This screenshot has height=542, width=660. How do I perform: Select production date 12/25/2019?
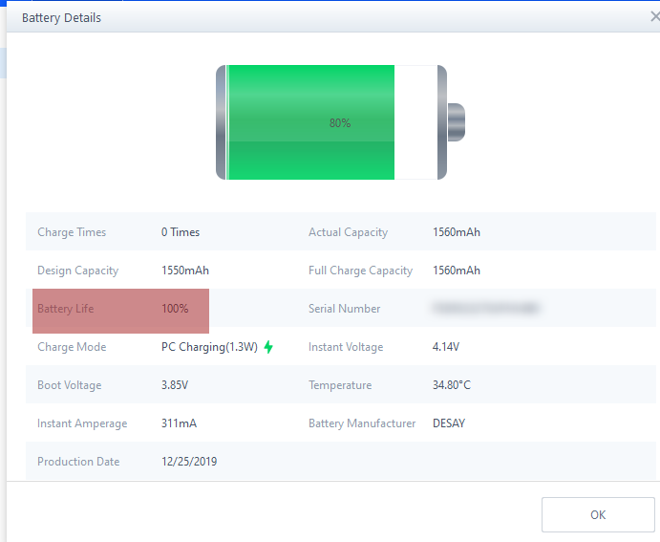[x=189, y=462]
